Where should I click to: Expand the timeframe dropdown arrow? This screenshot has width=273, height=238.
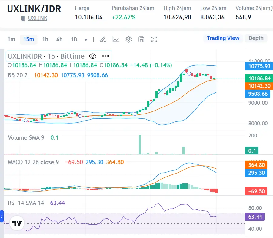[x=85, y=39]
